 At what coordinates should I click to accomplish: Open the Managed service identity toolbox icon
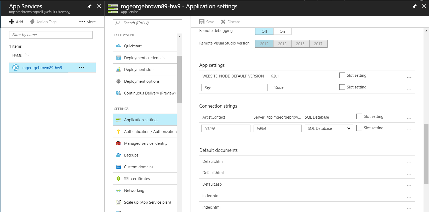point(118,143)
